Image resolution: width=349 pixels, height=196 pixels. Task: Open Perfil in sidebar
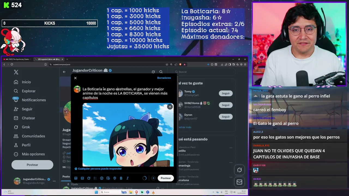tap(23, 145)
